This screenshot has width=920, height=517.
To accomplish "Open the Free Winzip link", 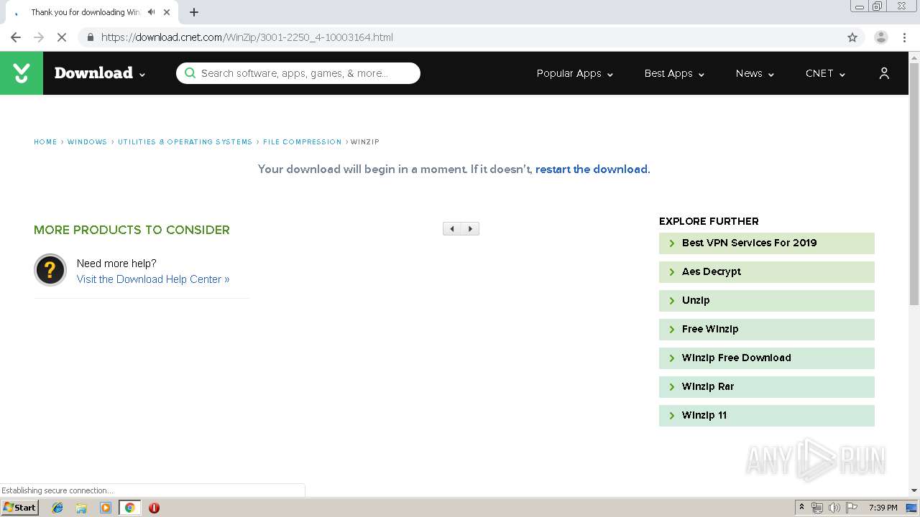I will click(766, 330).
